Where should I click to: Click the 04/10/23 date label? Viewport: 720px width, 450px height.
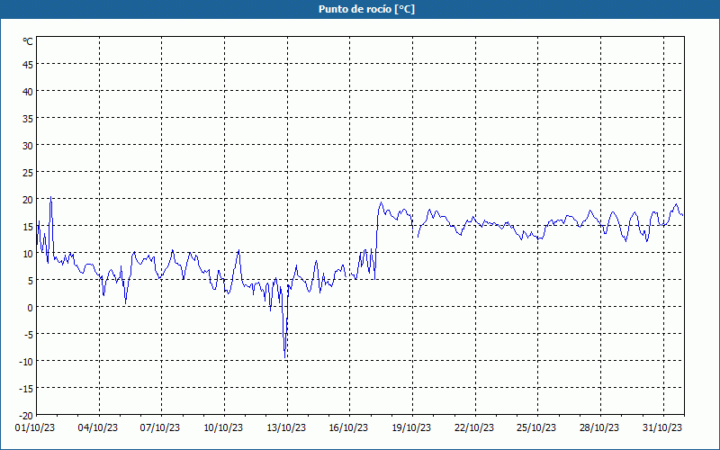tap(98, 427)
